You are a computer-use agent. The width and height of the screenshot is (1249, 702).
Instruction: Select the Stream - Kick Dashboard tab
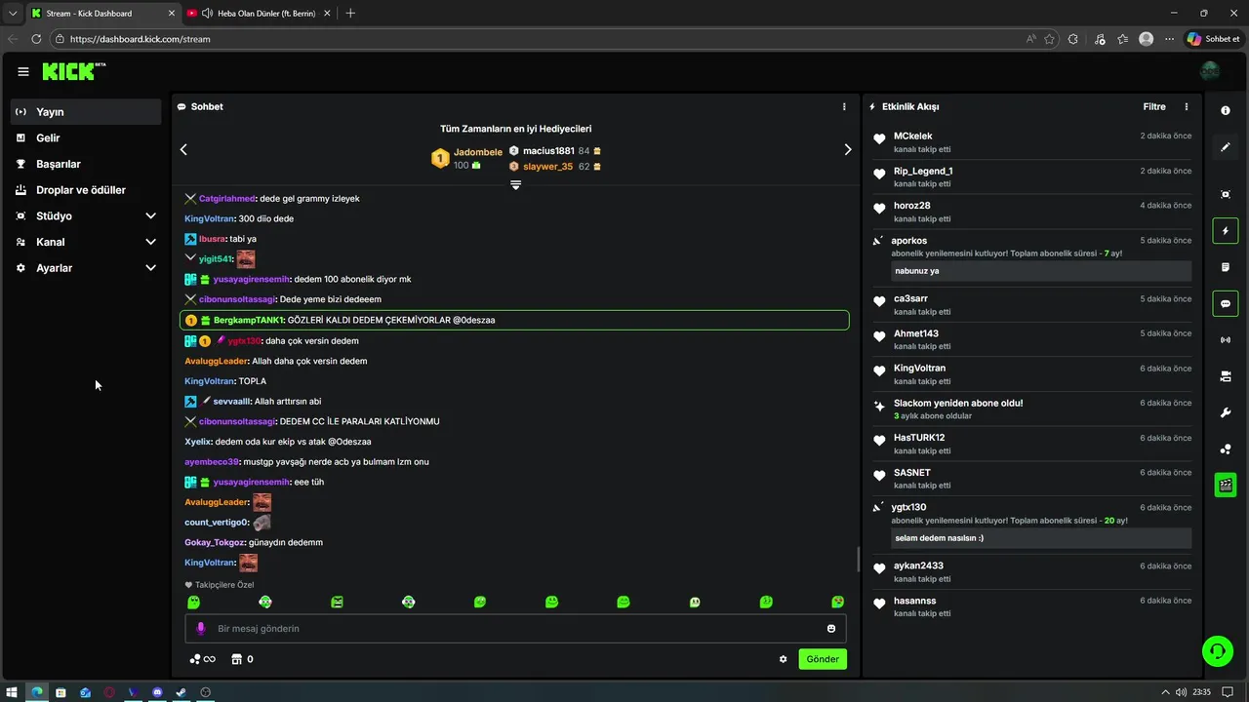101,13
